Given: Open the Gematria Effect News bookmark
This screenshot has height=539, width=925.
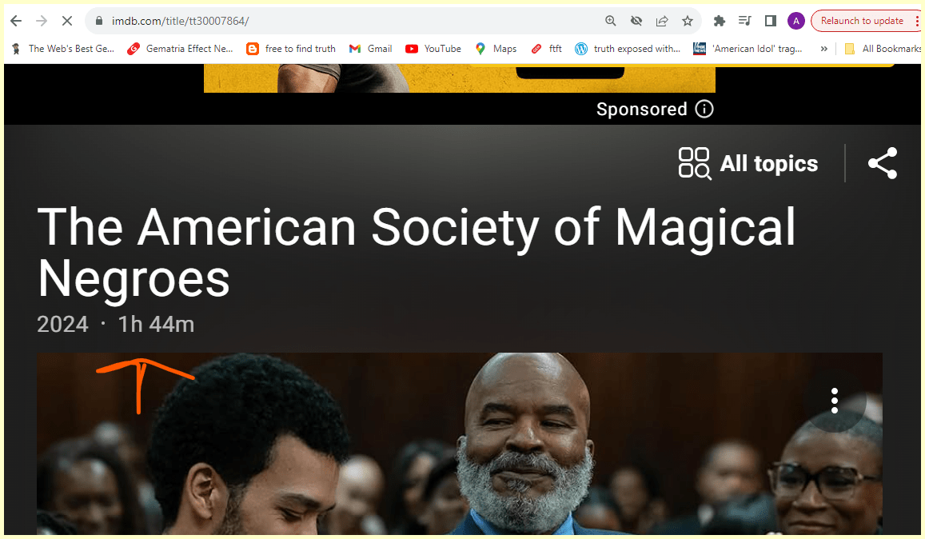Looking at the screenshot, I should pos(180,49).
